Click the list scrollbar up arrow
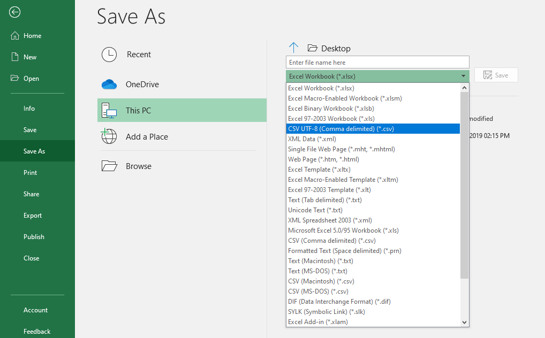This screenshot has height=338, width=545. (x=464, y=88)
